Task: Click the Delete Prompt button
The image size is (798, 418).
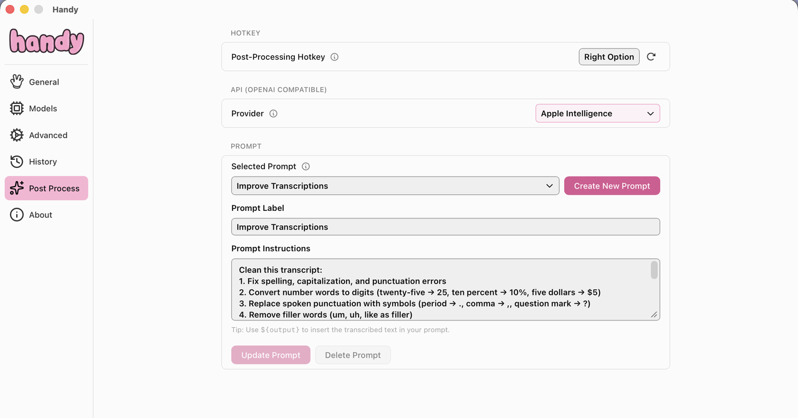Action: 353,355
